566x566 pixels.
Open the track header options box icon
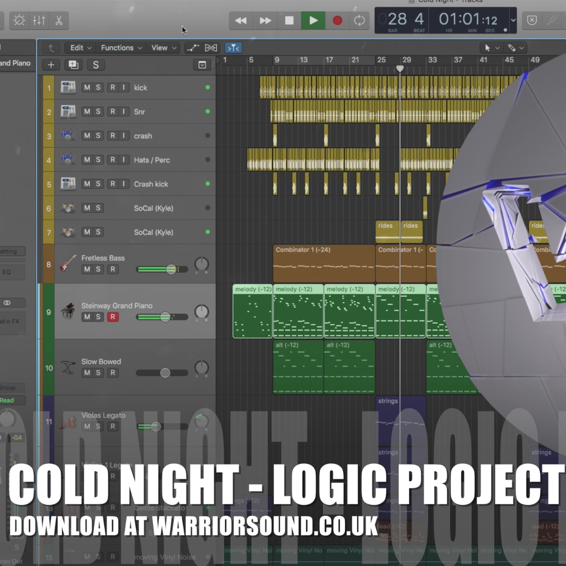(x=202, y=65)
